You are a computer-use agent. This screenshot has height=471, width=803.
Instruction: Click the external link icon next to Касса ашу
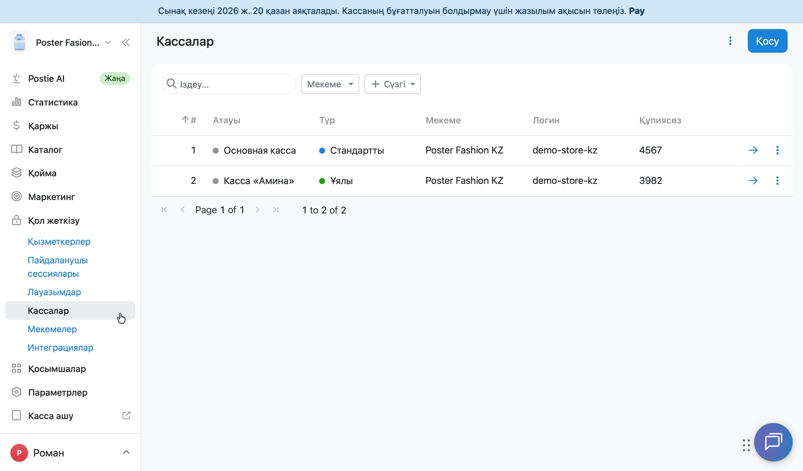click(126, 415)
